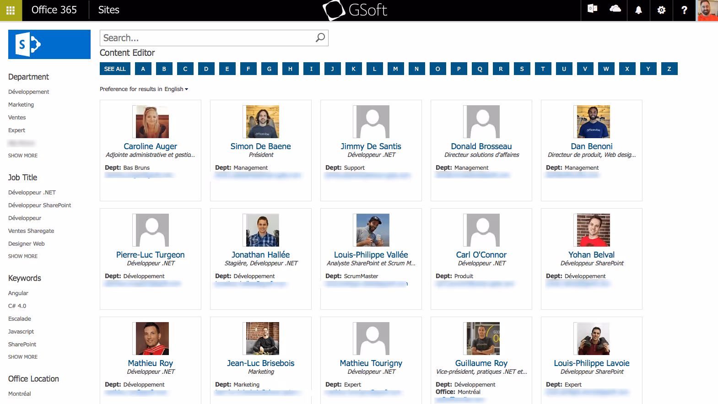Refine by Montréal office location
Viewport: 718px width, 404px height.
point(20,394)
